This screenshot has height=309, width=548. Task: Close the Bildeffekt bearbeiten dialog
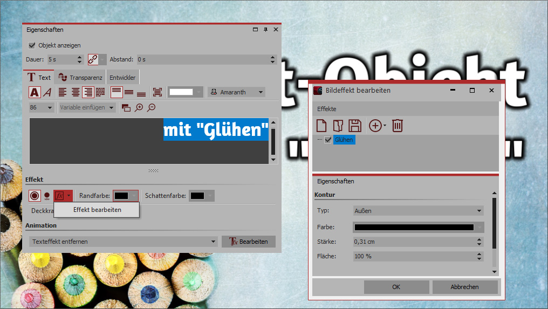pyautogui.click(x=491, y=90)
